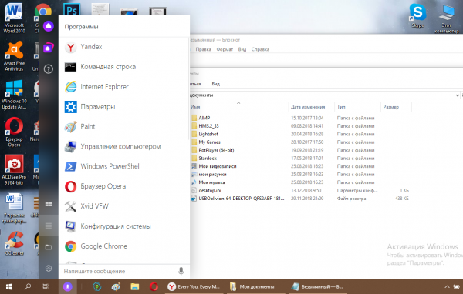This screenshot has width=463, height=294.
Task: Select the HMS.2_33 folder
Action: click(208, 126)
